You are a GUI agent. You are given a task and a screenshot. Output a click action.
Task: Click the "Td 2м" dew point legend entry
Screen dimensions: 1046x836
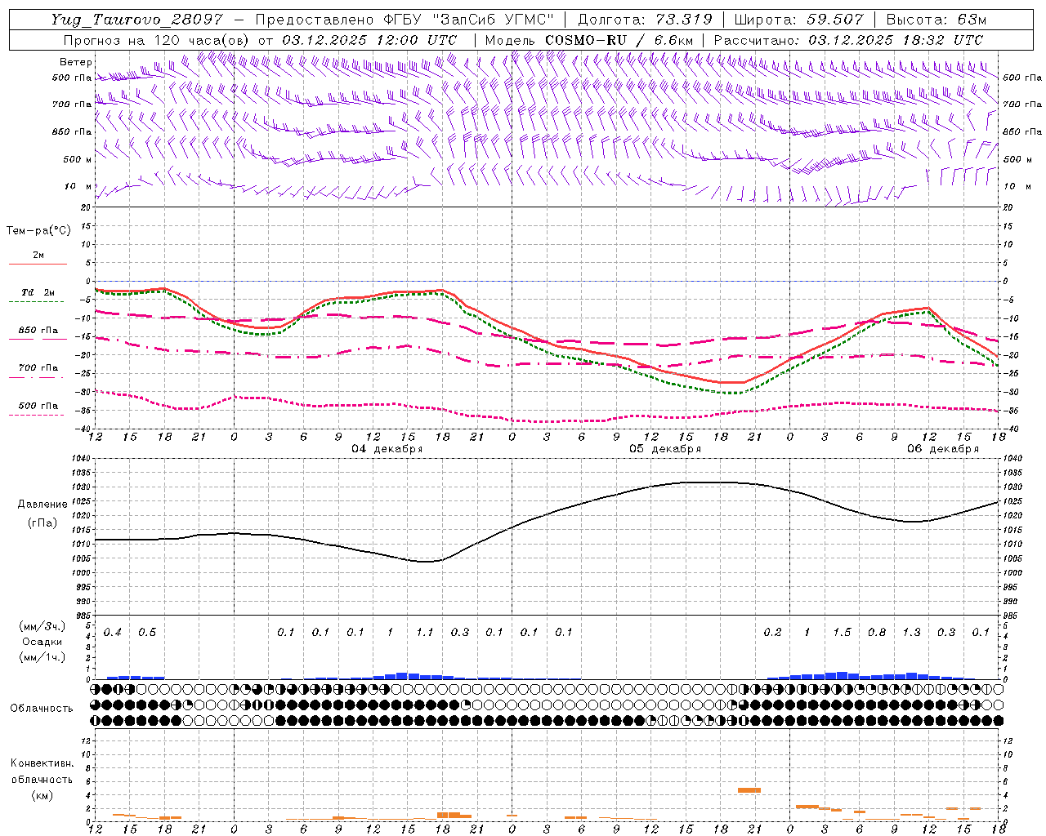(38, 292)
